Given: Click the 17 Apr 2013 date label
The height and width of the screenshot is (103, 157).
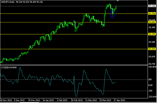Looking at the screenshot, I should click(x=120, y=100).
